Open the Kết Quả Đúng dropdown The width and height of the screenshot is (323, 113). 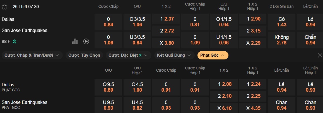[x=174, y=55]
